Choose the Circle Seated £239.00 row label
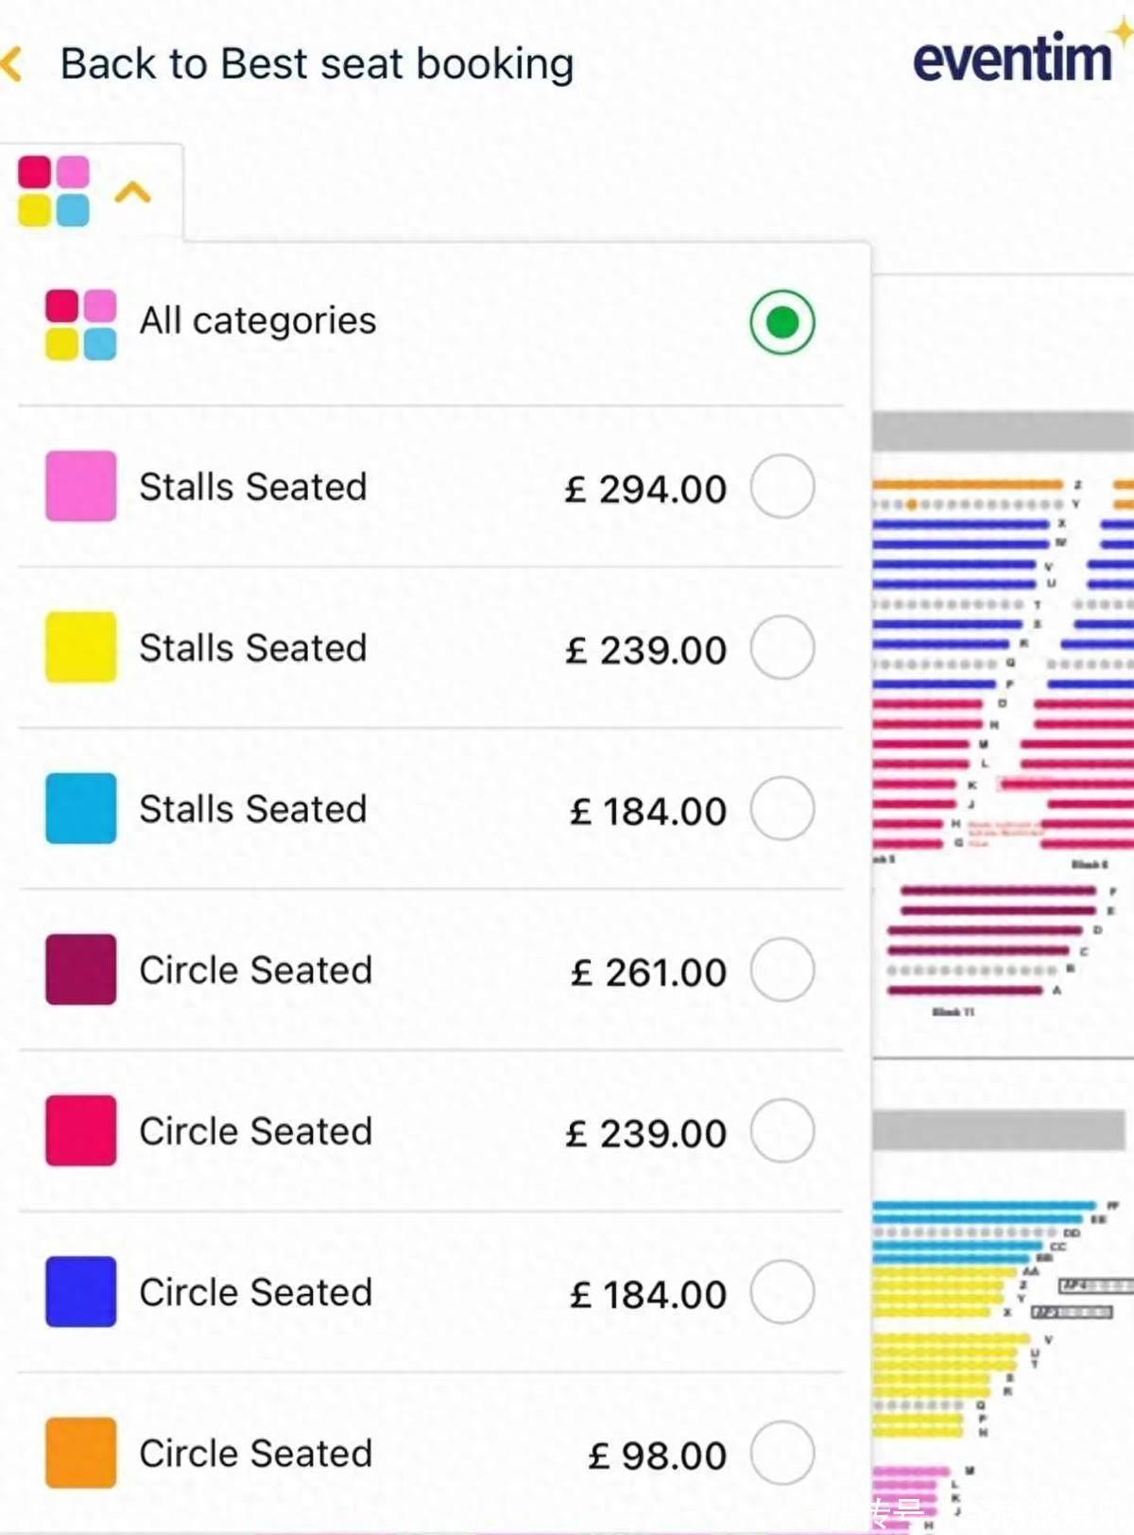This screenshot has width=1134, height=1535. (256, 1131)
